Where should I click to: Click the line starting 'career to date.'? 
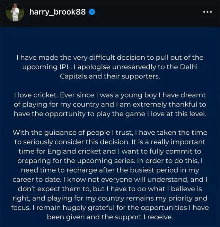point(110,179)
